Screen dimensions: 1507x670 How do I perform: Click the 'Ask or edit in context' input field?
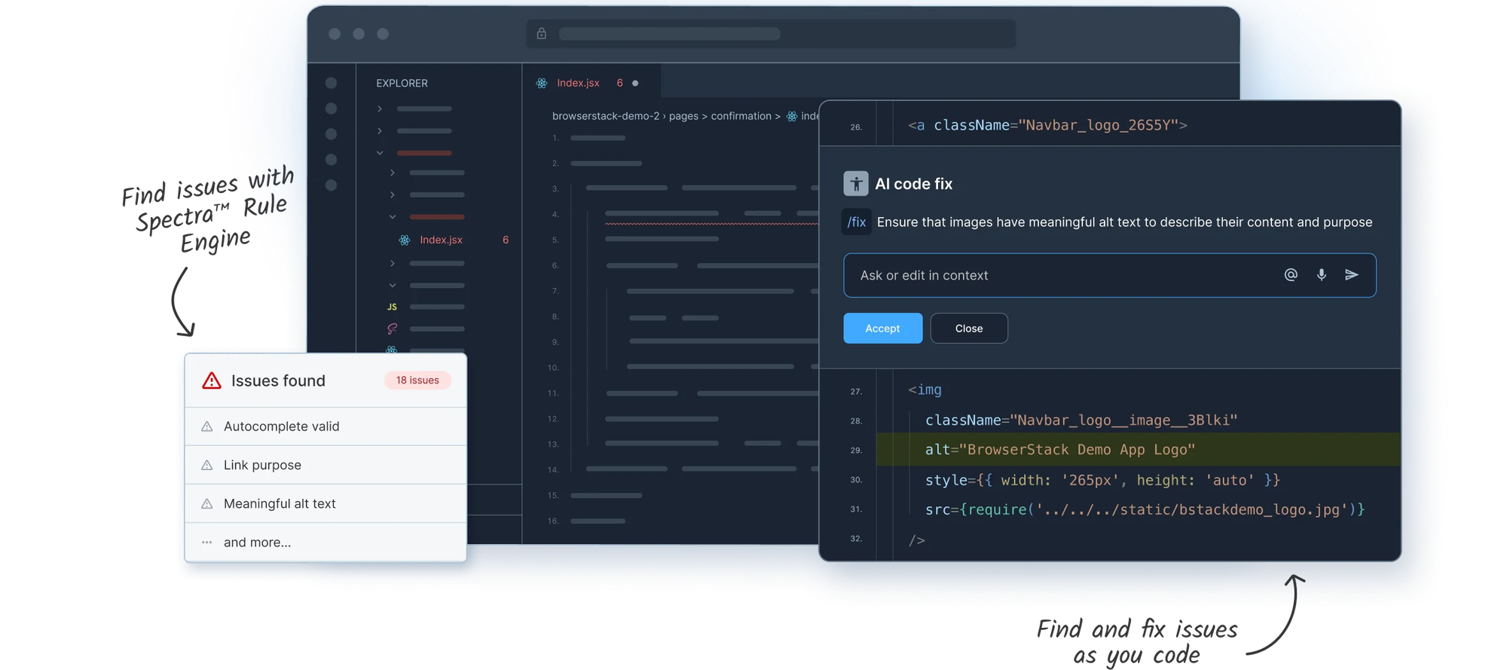[x=1109, y=275]
